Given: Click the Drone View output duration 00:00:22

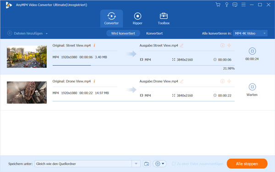Looking at the screenshot, I should pyautogui.click(x=225, y=95).
